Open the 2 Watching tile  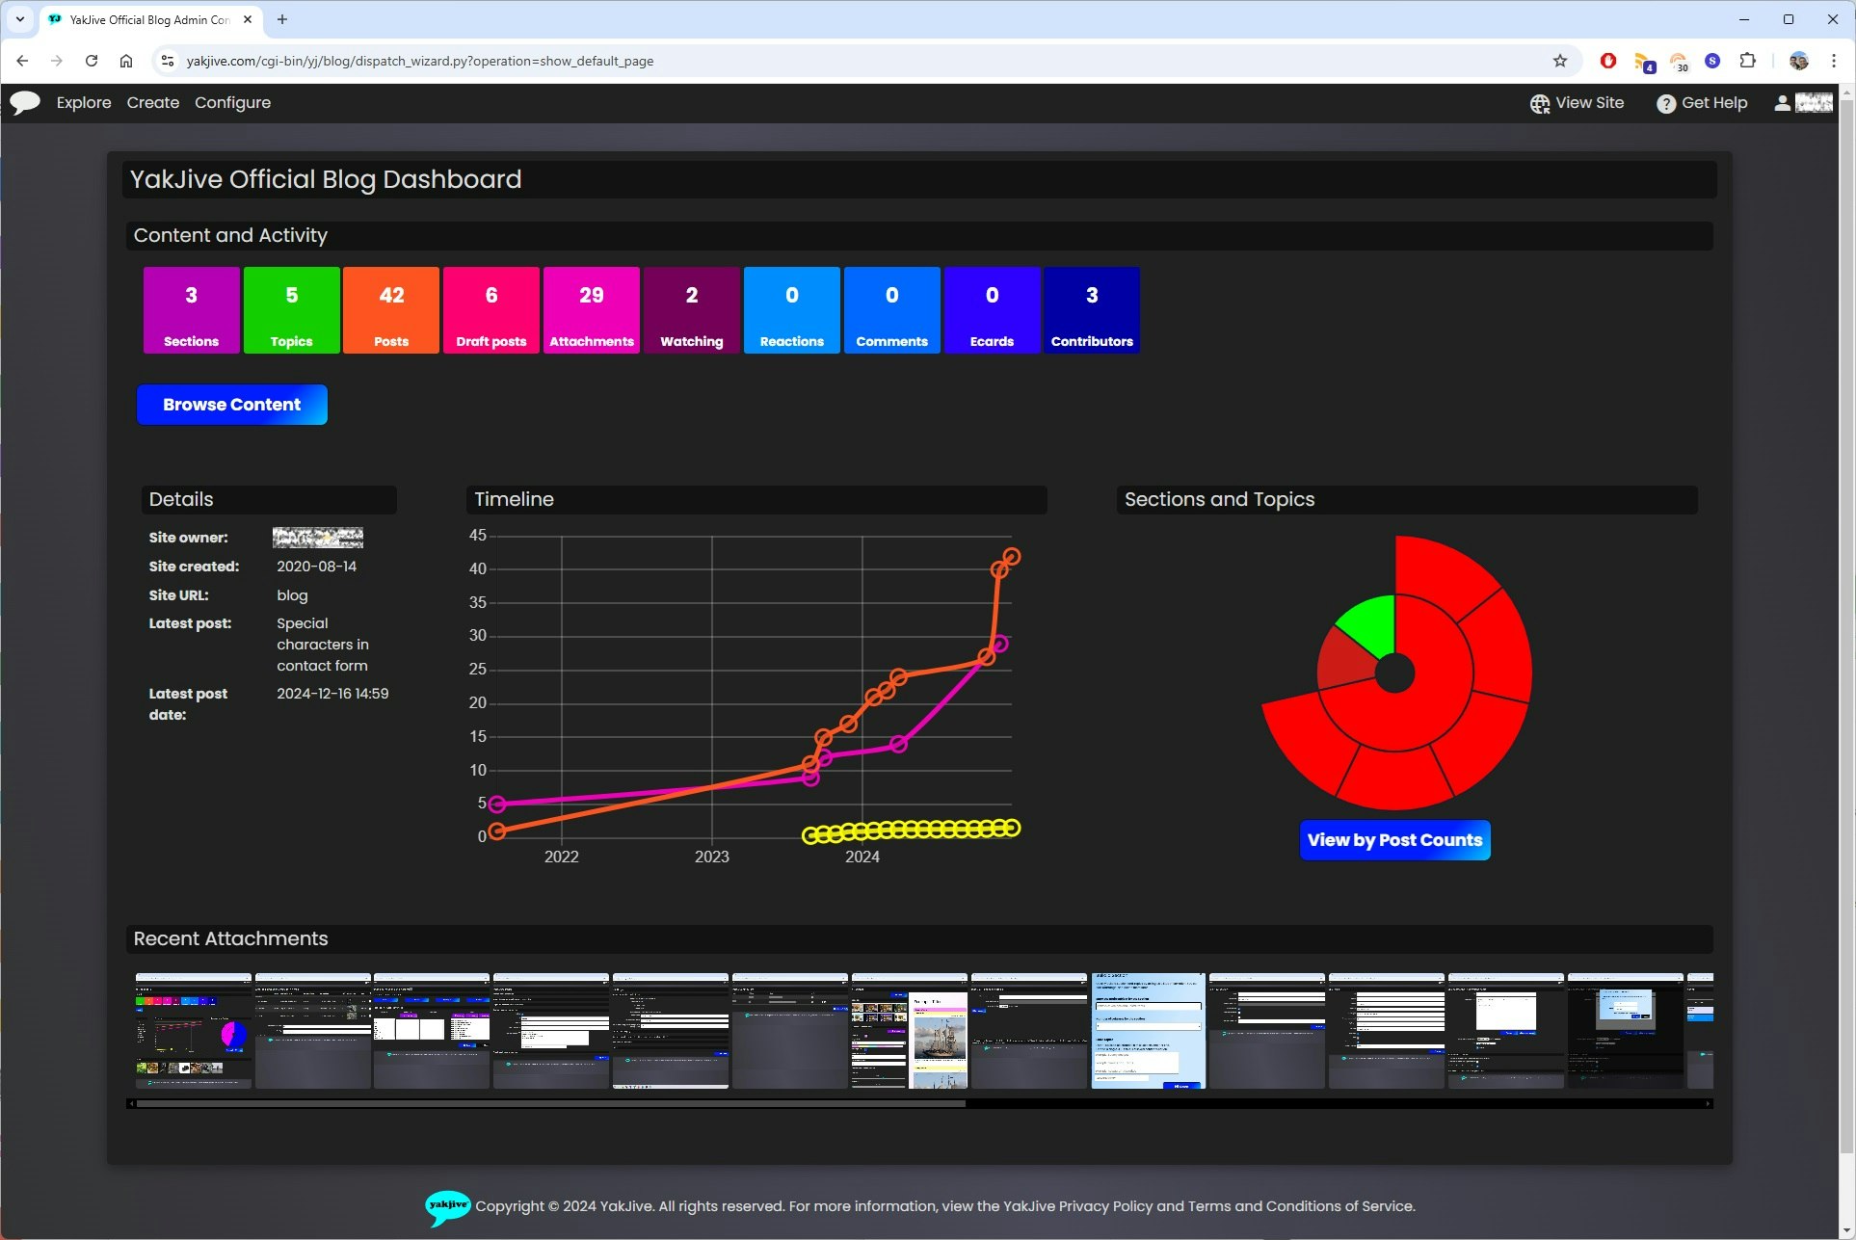pyautogui.click(x=692, y=310)
